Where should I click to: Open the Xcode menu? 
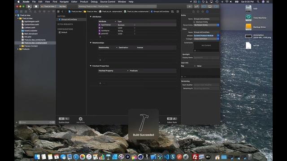click(26, 2)
